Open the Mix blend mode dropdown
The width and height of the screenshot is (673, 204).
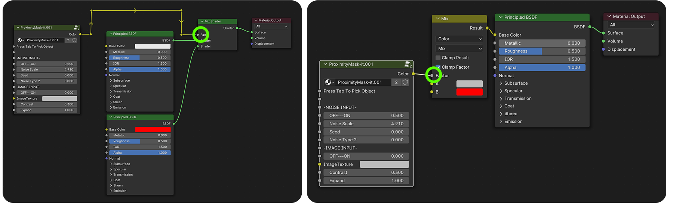click(459, 48)
